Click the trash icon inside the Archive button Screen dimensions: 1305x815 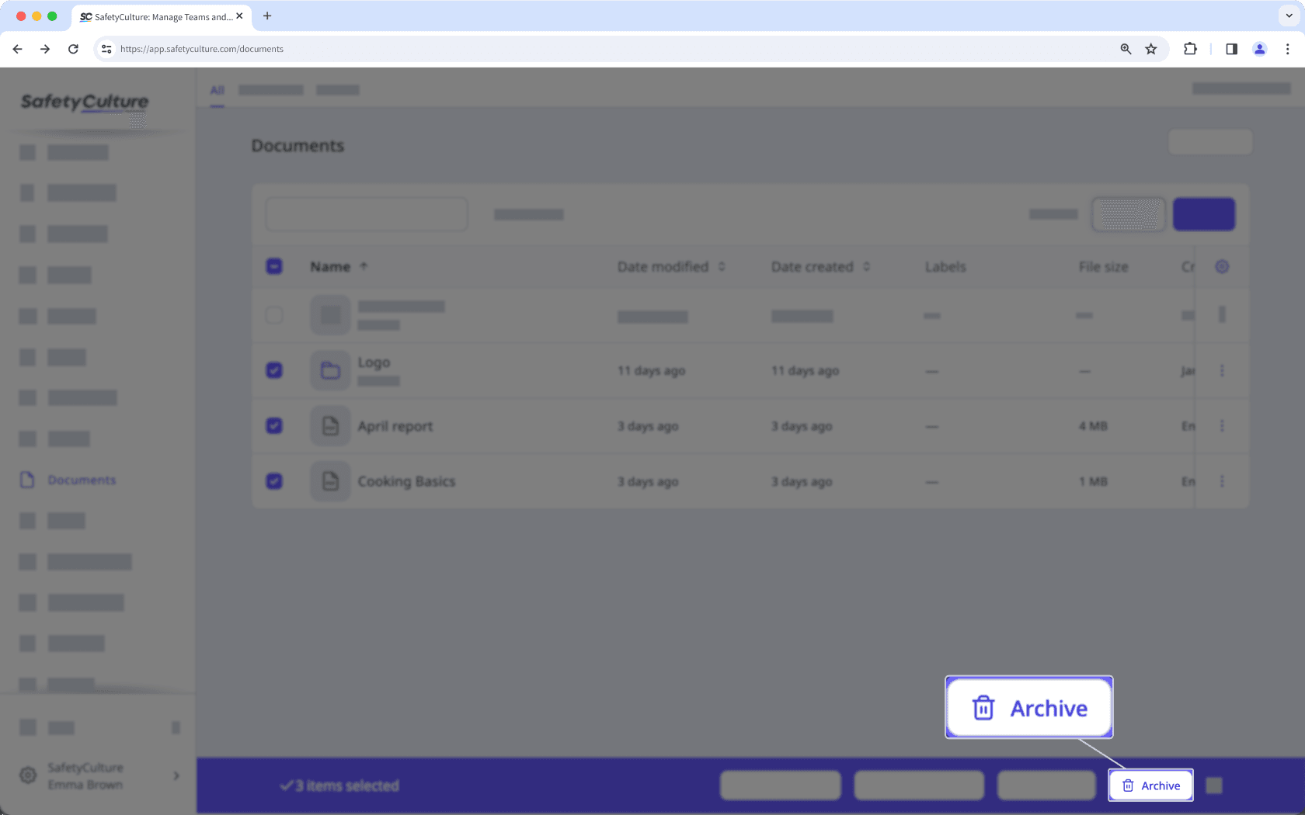click(x=983, y=707)
